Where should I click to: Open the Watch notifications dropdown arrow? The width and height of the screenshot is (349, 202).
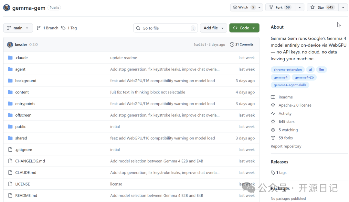[259, 7]
